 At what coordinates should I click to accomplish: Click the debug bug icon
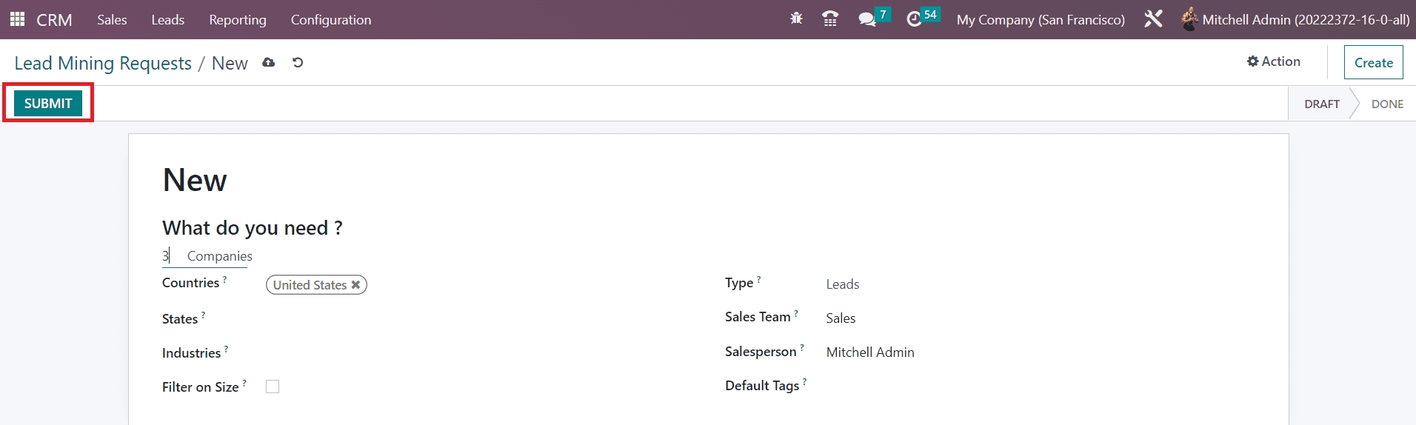click(x=796, y=19)
